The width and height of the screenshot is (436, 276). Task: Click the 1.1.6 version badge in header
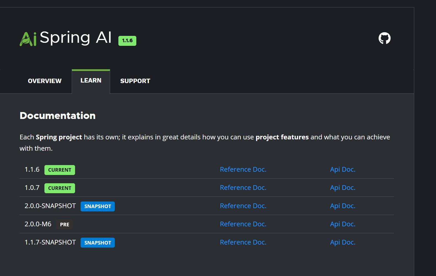pos(127,41)
